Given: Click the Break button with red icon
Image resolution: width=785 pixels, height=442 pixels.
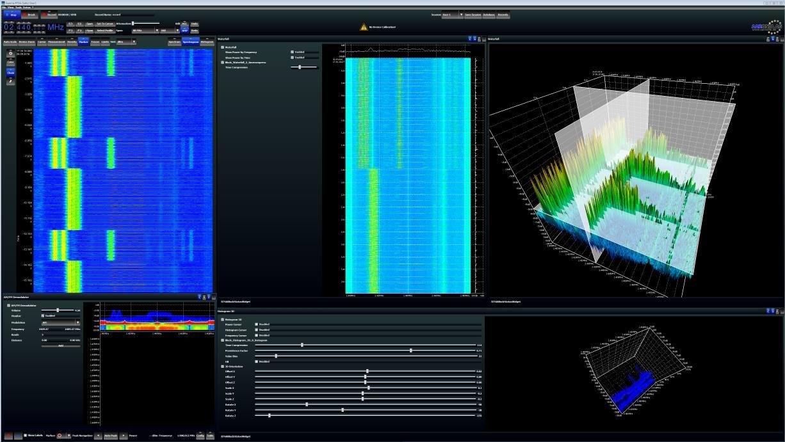Looking at the screenshot, I should tap(29, 15).
